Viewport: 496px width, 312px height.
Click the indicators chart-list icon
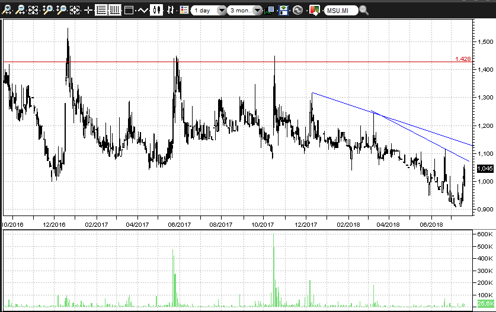pyautogui.click(x=270, y=10)
